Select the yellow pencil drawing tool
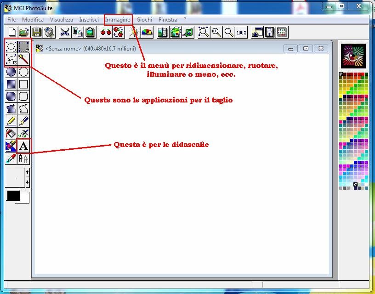Image resolution: width=375 pixels, height=294 pixels. [11, 121]
